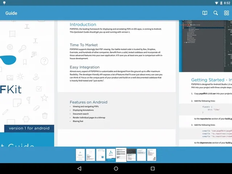The height and width of the screenshot is (174, 232).
Task: Tap the speech comment icon on cover
Action: 34,54
